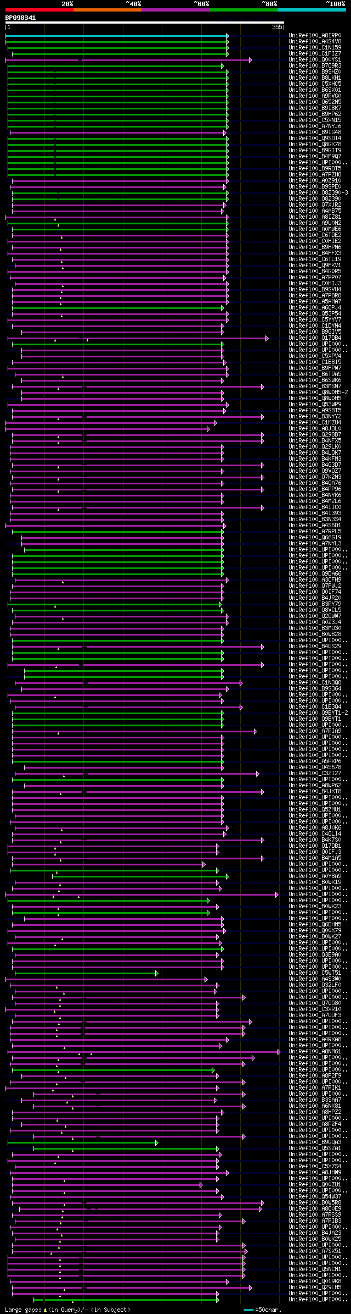Select label UniRef100_C1MZU4
Viewport: 351px width, 1314px height.
[315, 423]
